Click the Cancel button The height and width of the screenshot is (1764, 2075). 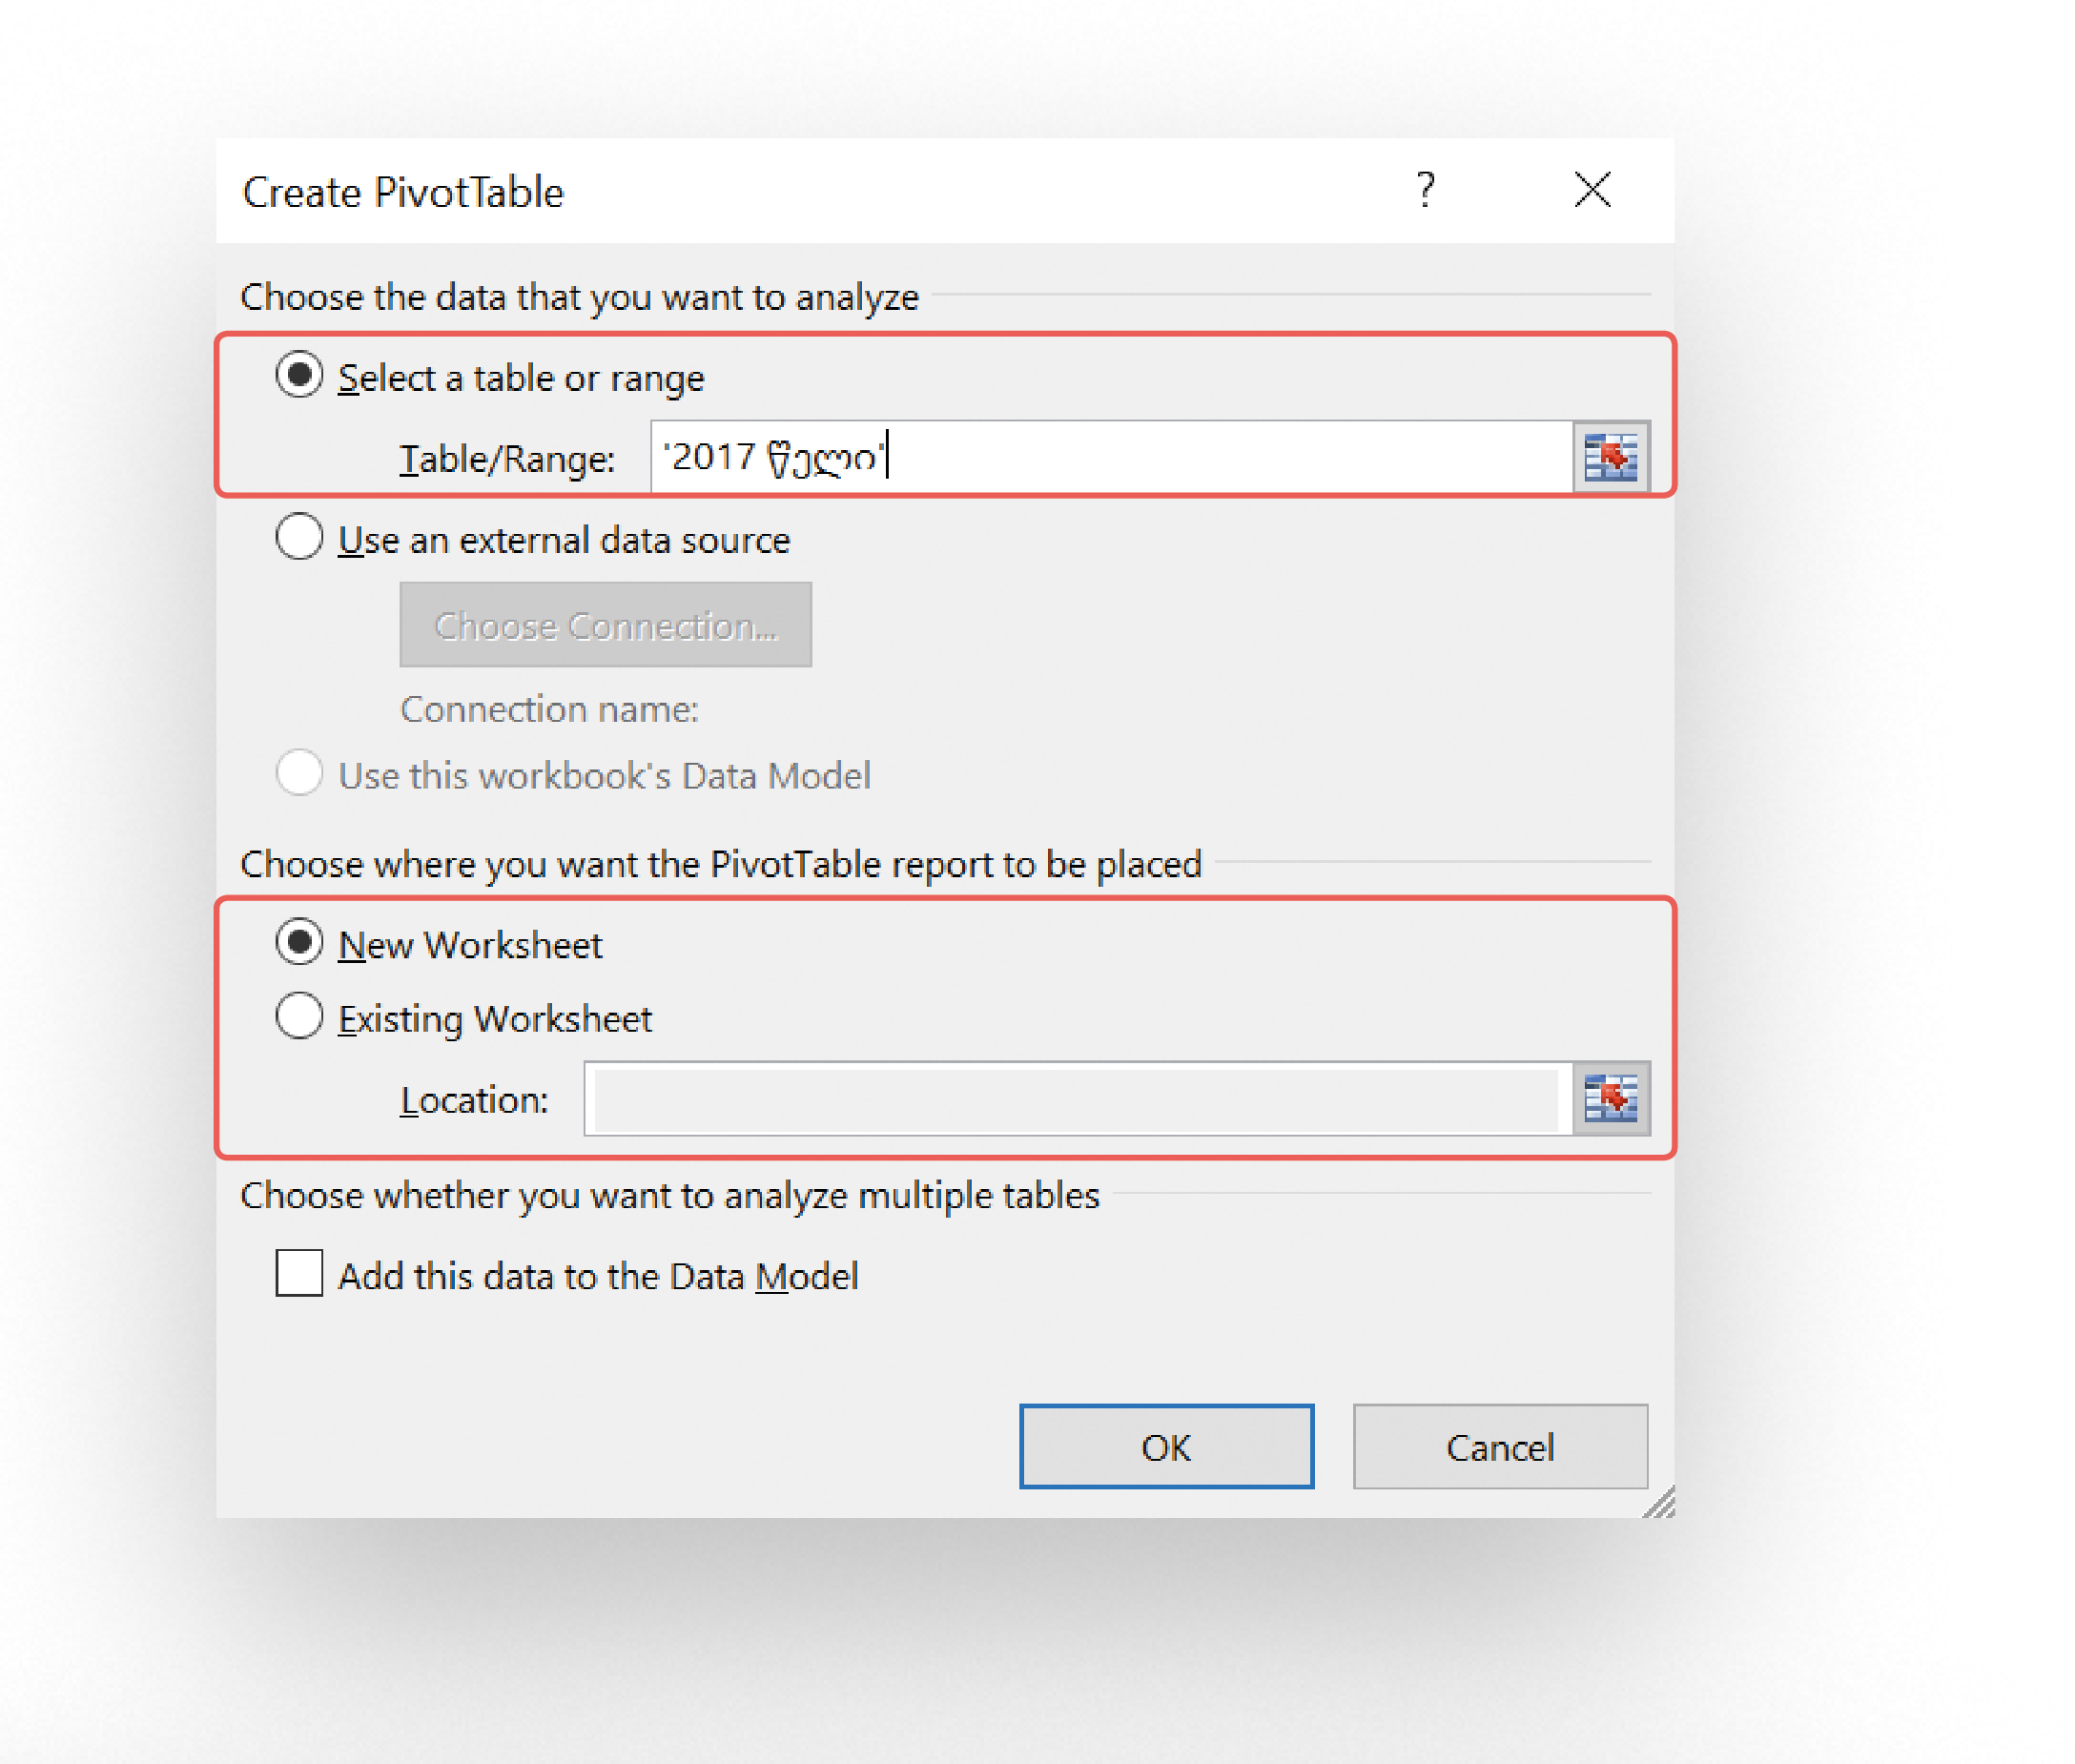1500,1446
